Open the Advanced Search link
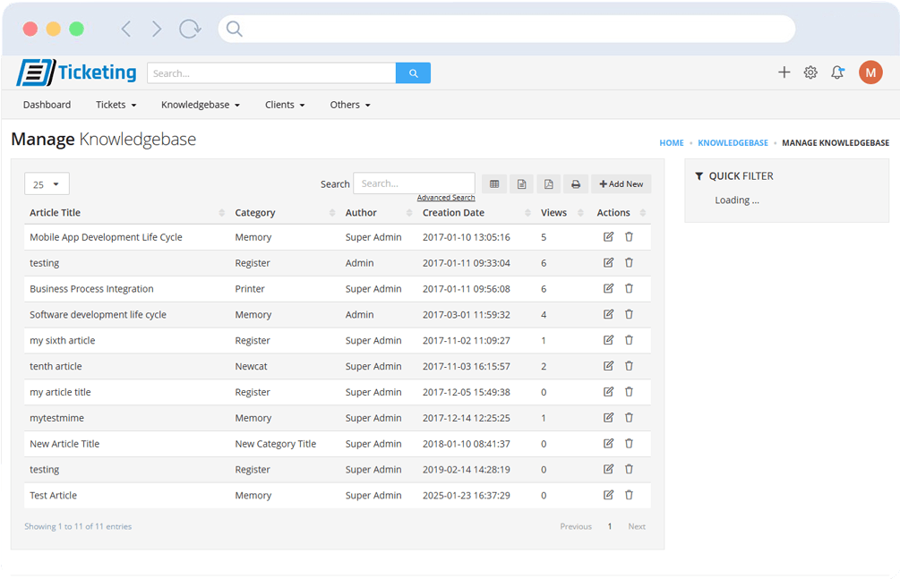The image size is (900, 579). point(446,198)
